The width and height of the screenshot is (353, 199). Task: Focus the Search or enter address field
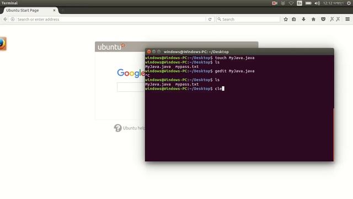[x=111, y=19]
